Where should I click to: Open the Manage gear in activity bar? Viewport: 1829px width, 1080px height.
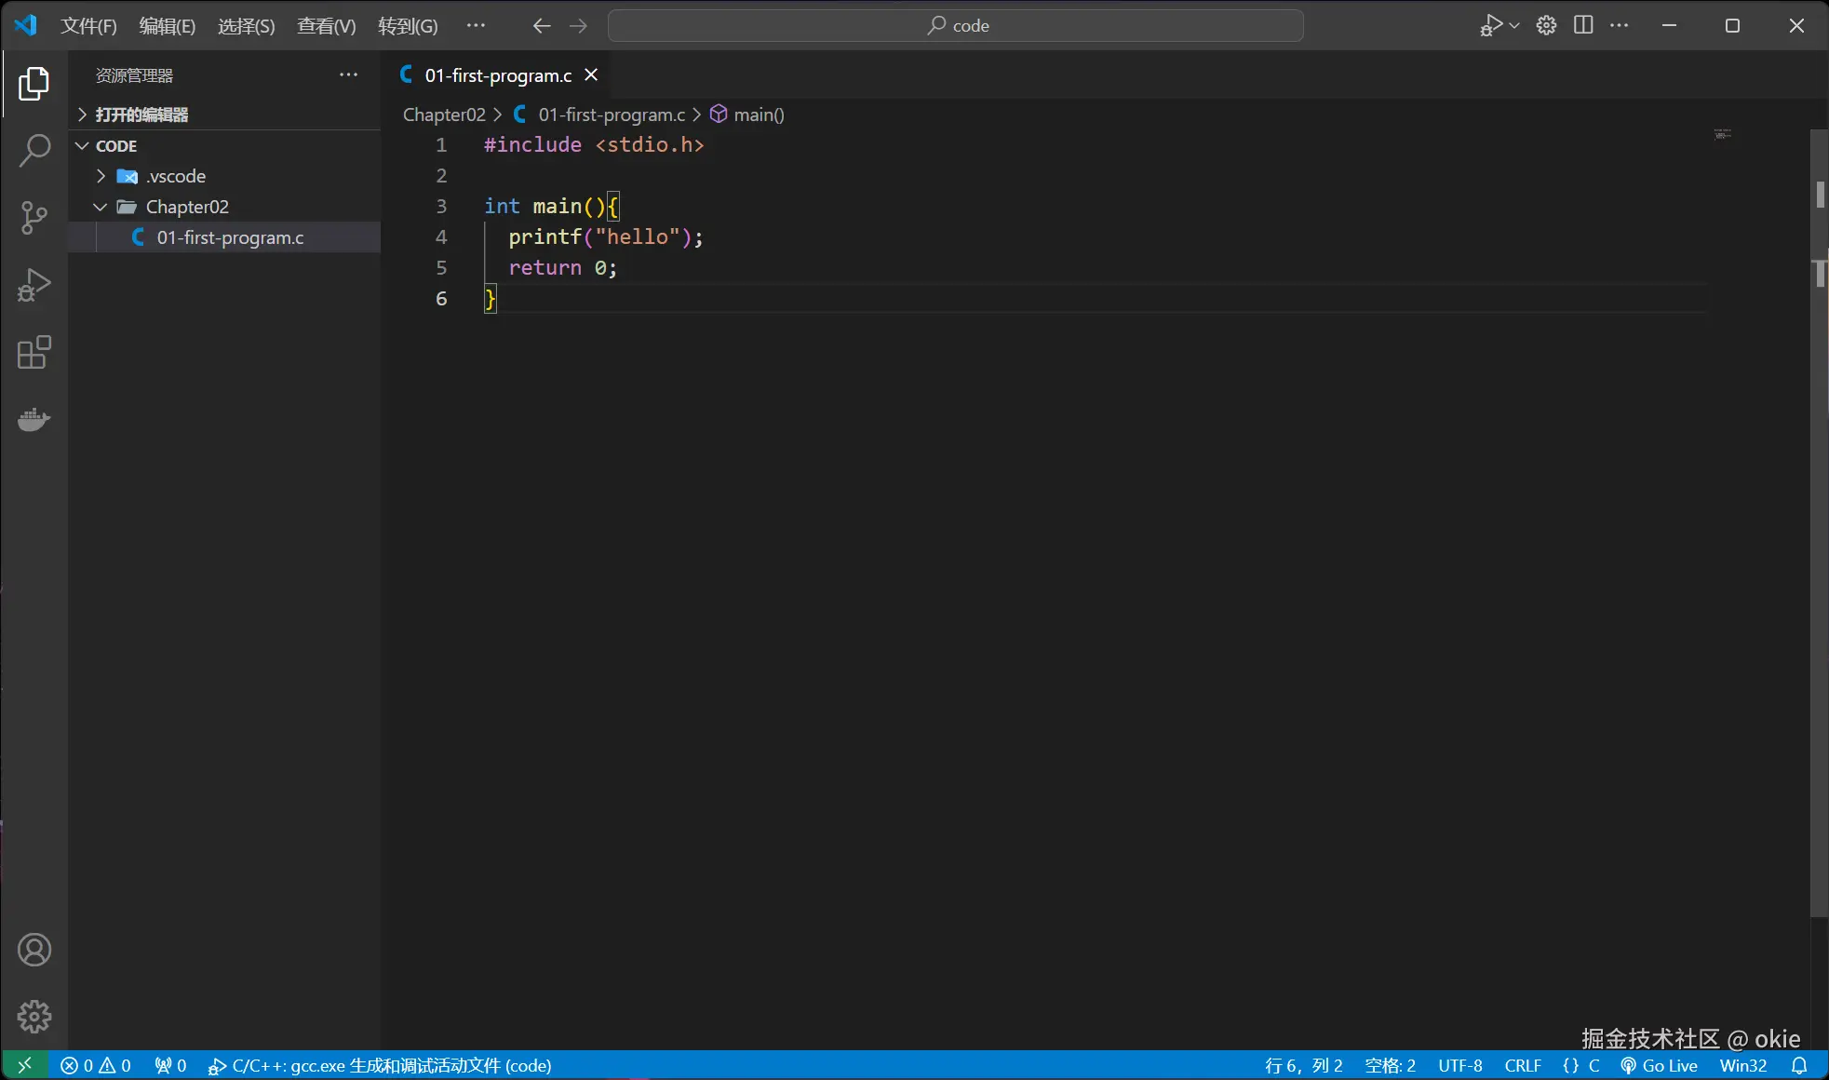(34, 1017)
